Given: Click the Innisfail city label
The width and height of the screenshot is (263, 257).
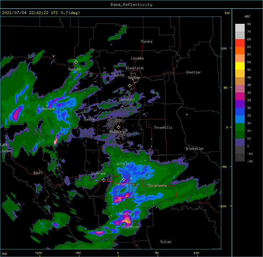Looking at the screenshot, I should [127, 100].
